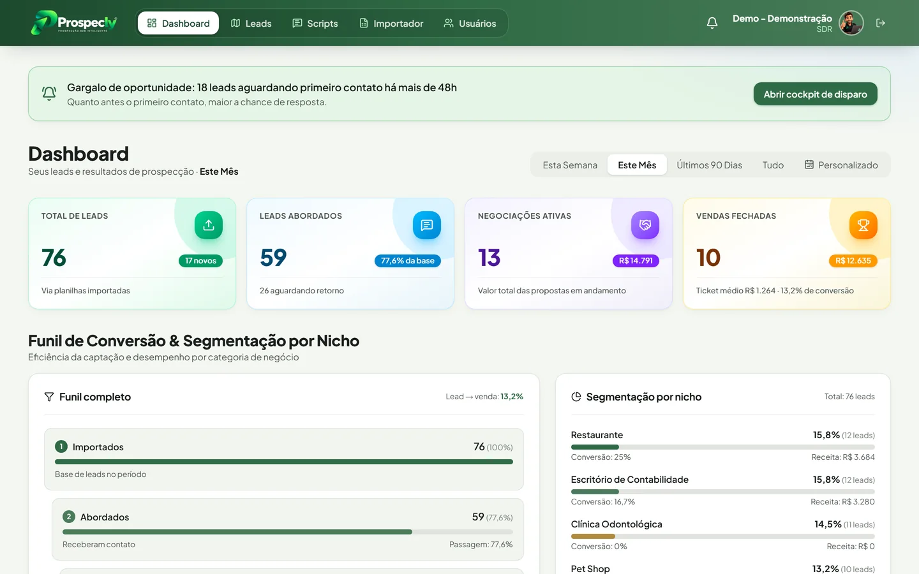The image size is (919, 574).
Task: Click the funnel icon beside Funil completo
Action: (x=49, y=397)
